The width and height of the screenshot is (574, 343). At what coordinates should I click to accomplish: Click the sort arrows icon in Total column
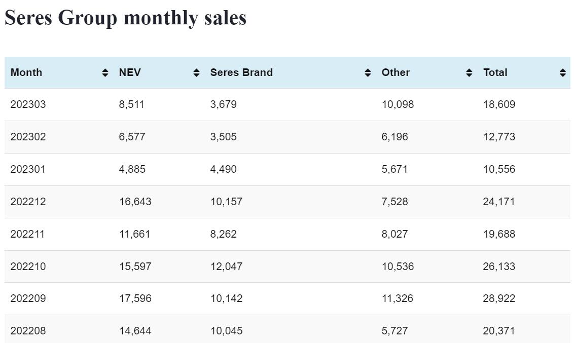click(562, 72)
